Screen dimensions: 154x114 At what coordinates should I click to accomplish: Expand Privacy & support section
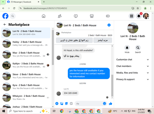pos(132,79)
